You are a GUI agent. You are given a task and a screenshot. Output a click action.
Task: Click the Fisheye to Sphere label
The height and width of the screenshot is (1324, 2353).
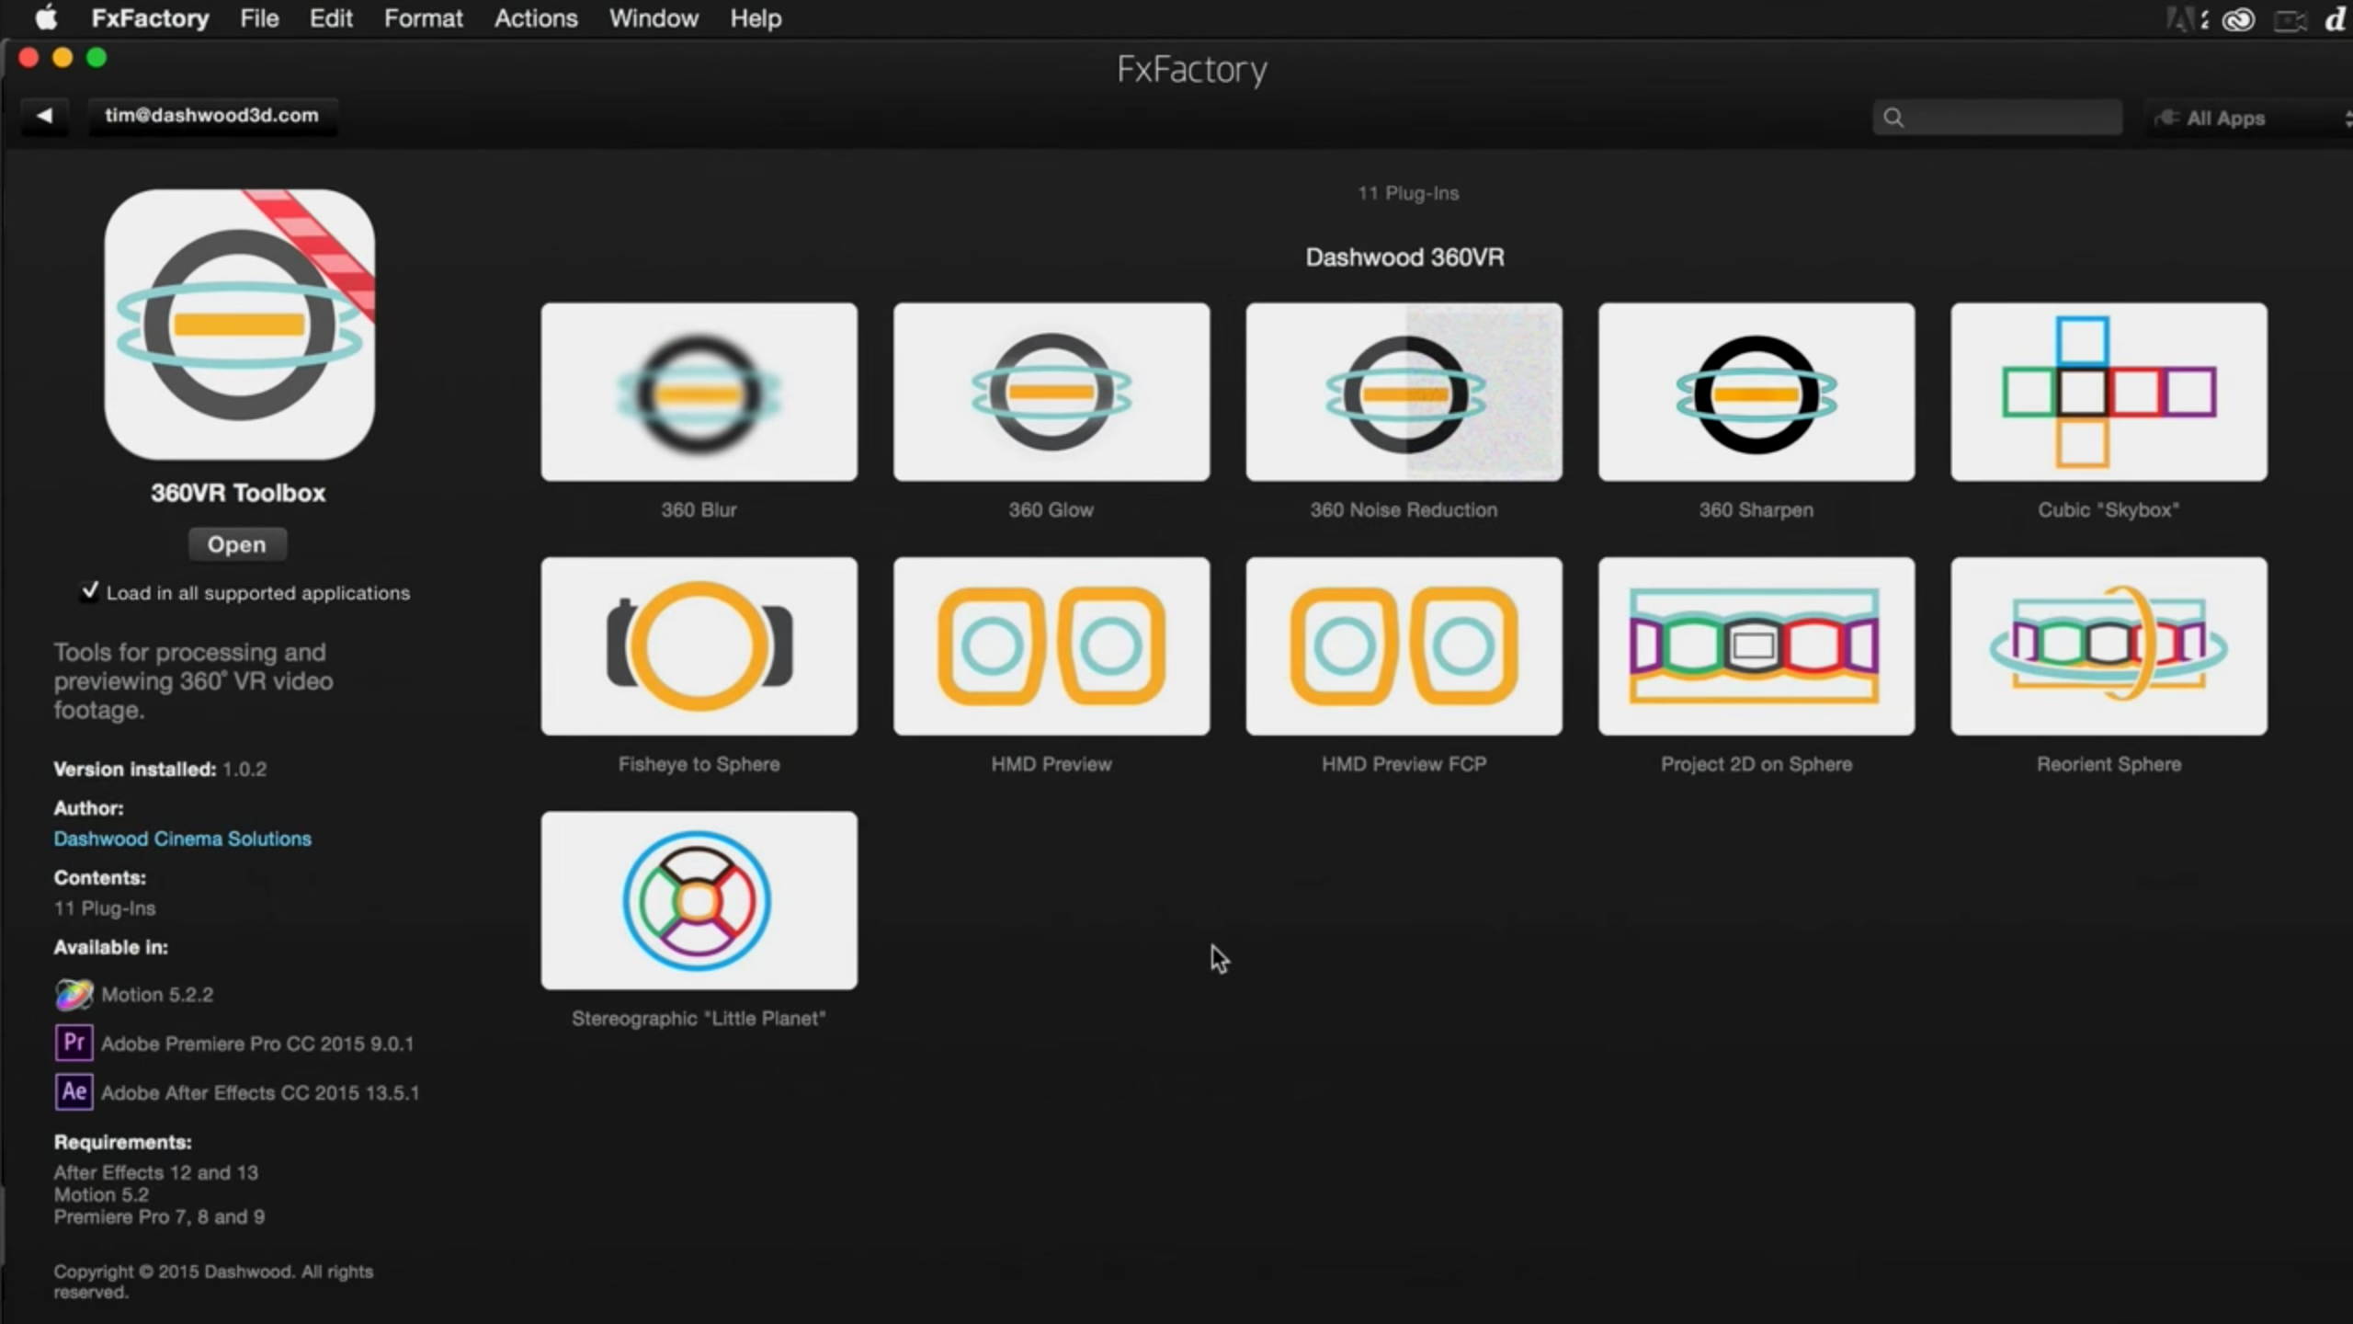(x=699, y=764)
